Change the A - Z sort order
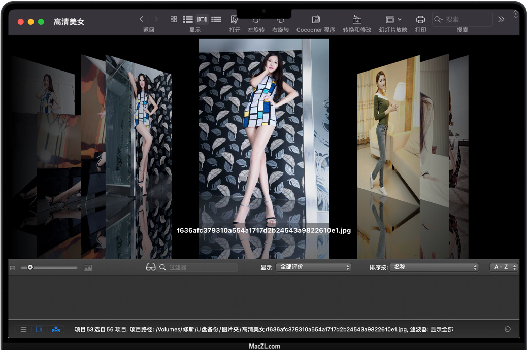 click(x=504, y=267)
